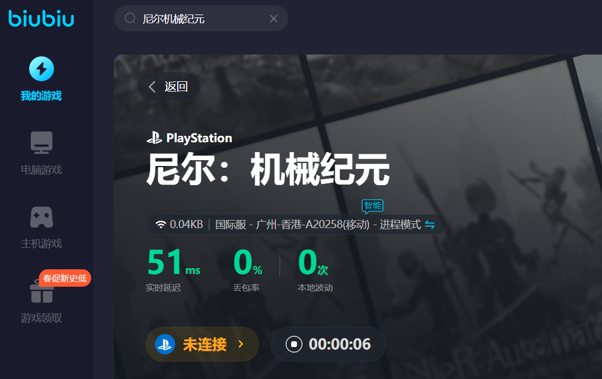Click the search magnifier icon

130,18
